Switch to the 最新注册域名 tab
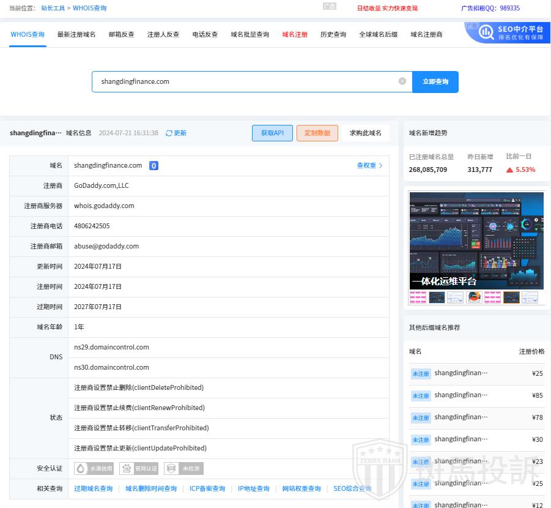 point(76,35)
